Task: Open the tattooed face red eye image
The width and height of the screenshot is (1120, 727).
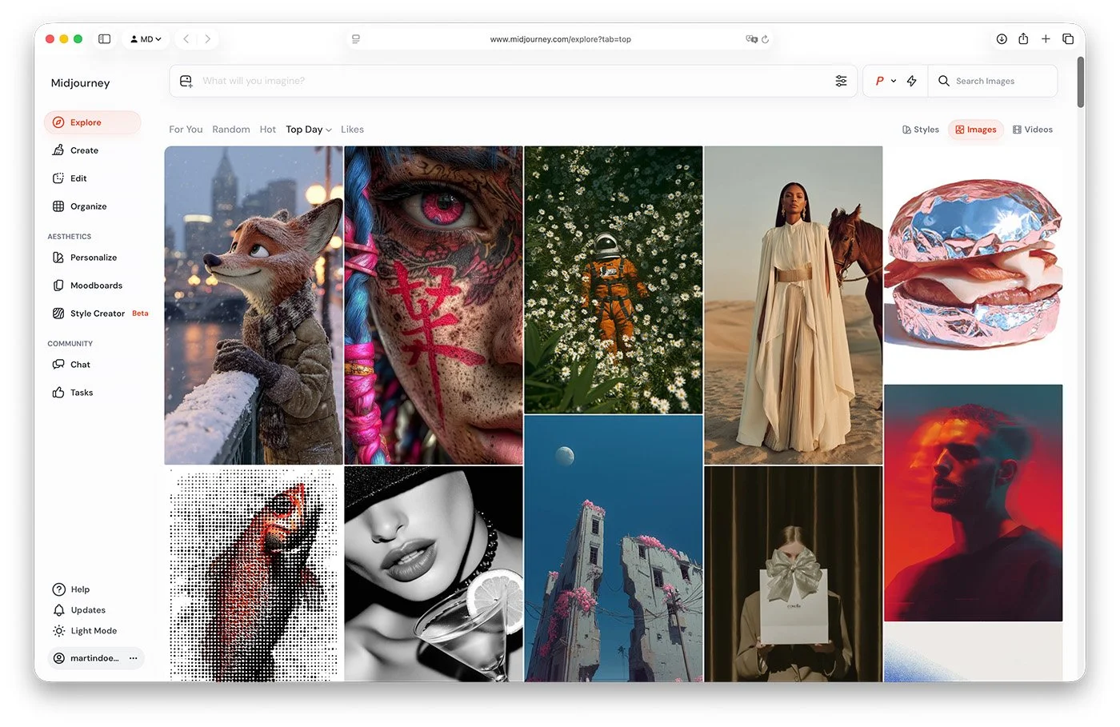Action: tap(434, 305)
